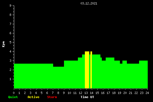Image resolution: width=153 pixels, height=102 pixels.
Task: Click x-axis hour label 23
Action: pos(142,93)
